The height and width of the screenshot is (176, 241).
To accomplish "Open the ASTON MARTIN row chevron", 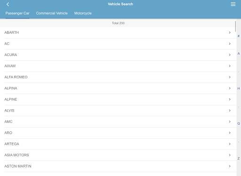I will pyautogui.click(x=230, y=166).
